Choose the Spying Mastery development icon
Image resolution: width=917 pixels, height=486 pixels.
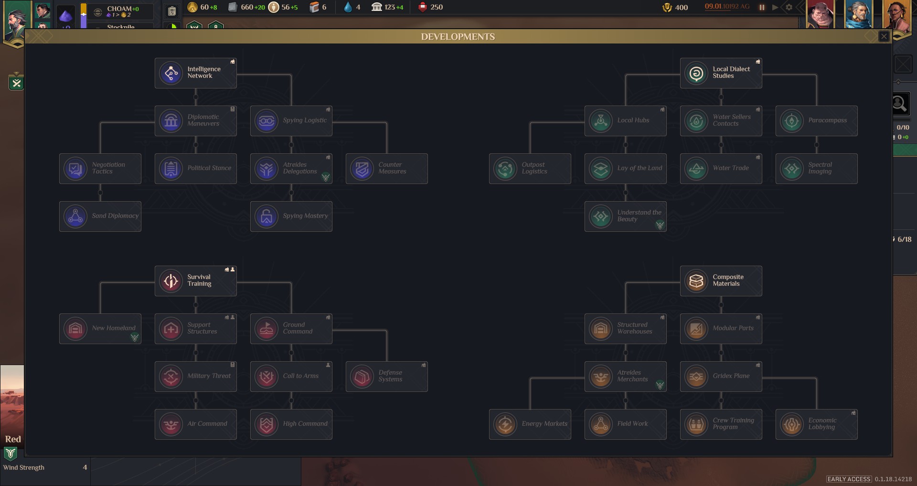tap(267, 216)
